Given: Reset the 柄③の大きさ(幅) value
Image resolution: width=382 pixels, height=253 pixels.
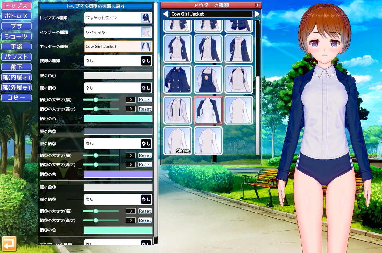Looking at the screenshot, I should point(145,211).
